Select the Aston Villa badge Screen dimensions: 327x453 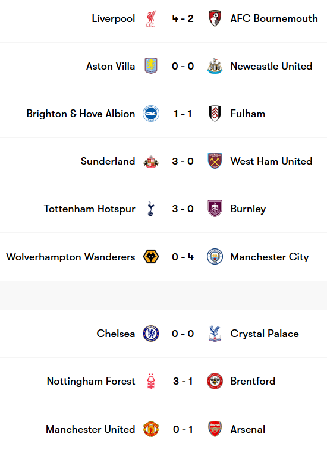click(x=151, y=66)
